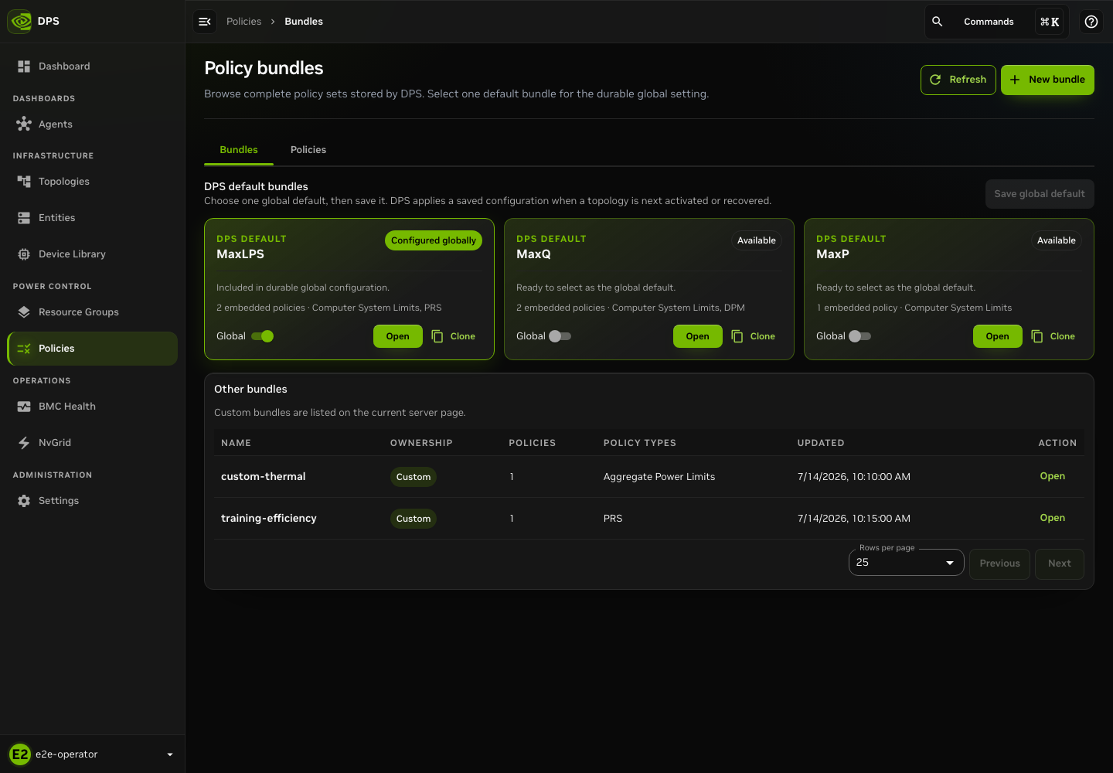This screenshot has width=1113, height=773.
Task: Open Device Library in the sidebar
Action: pos(93,254)
